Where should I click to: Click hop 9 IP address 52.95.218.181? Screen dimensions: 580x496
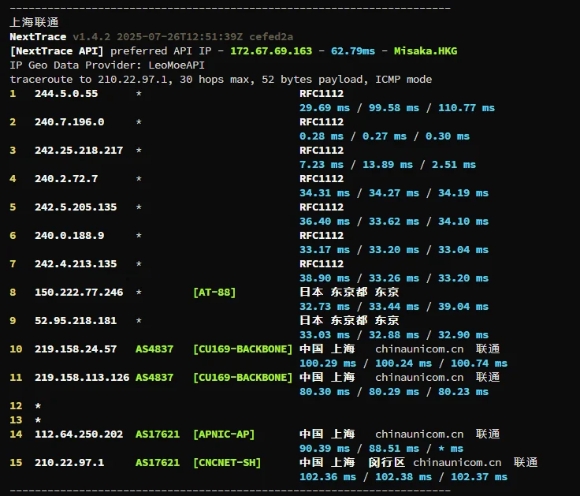[76, 321]
